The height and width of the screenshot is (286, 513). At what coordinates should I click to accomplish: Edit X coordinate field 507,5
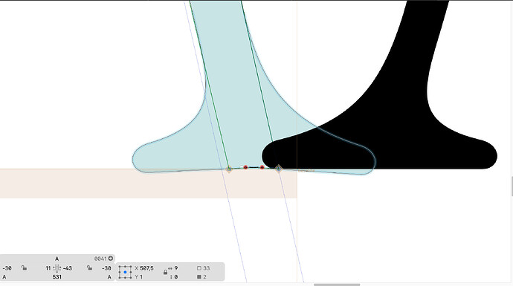coord(146,268)
